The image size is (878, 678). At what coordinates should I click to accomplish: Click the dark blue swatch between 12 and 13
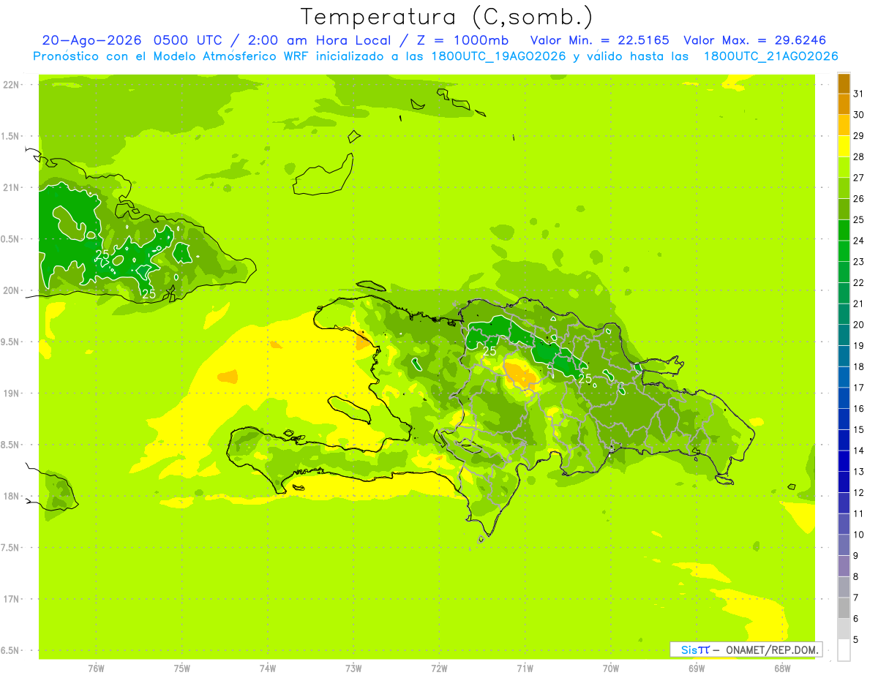pos(844,482)
